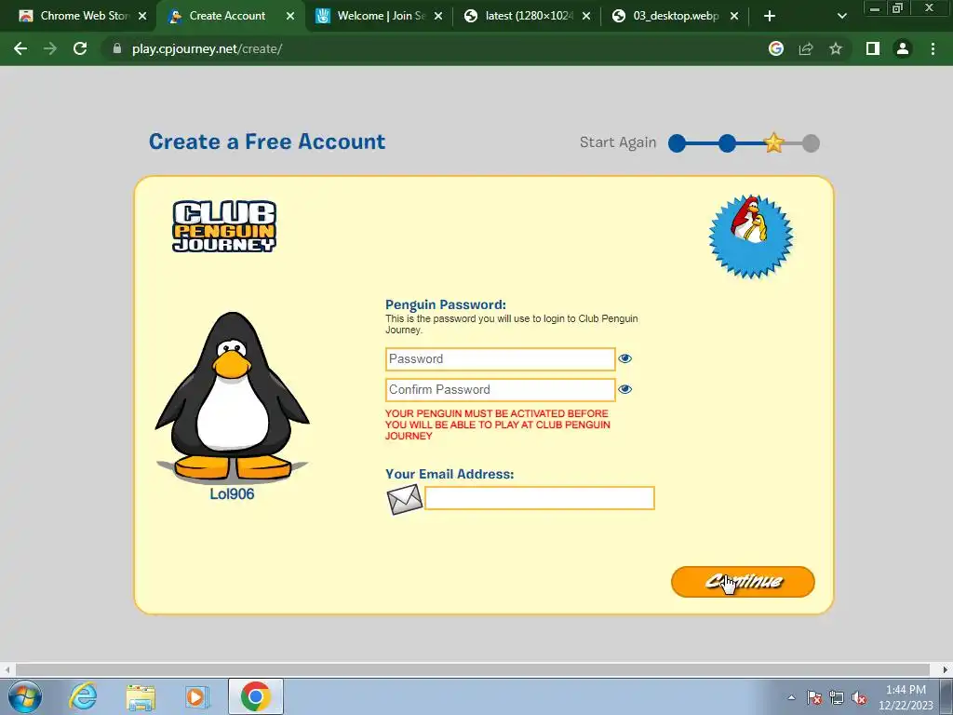The height and width of the screenshot is (715, 953).
Task: Close the Welcome | Join tab
Action: tap(438, 16)
